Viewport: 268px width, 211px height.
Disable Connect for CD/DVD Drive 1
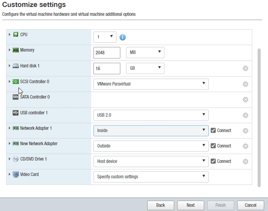pos(213,161)
